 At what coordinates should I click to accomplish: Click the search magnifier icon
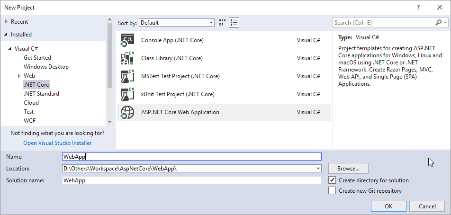click(438, 22)
